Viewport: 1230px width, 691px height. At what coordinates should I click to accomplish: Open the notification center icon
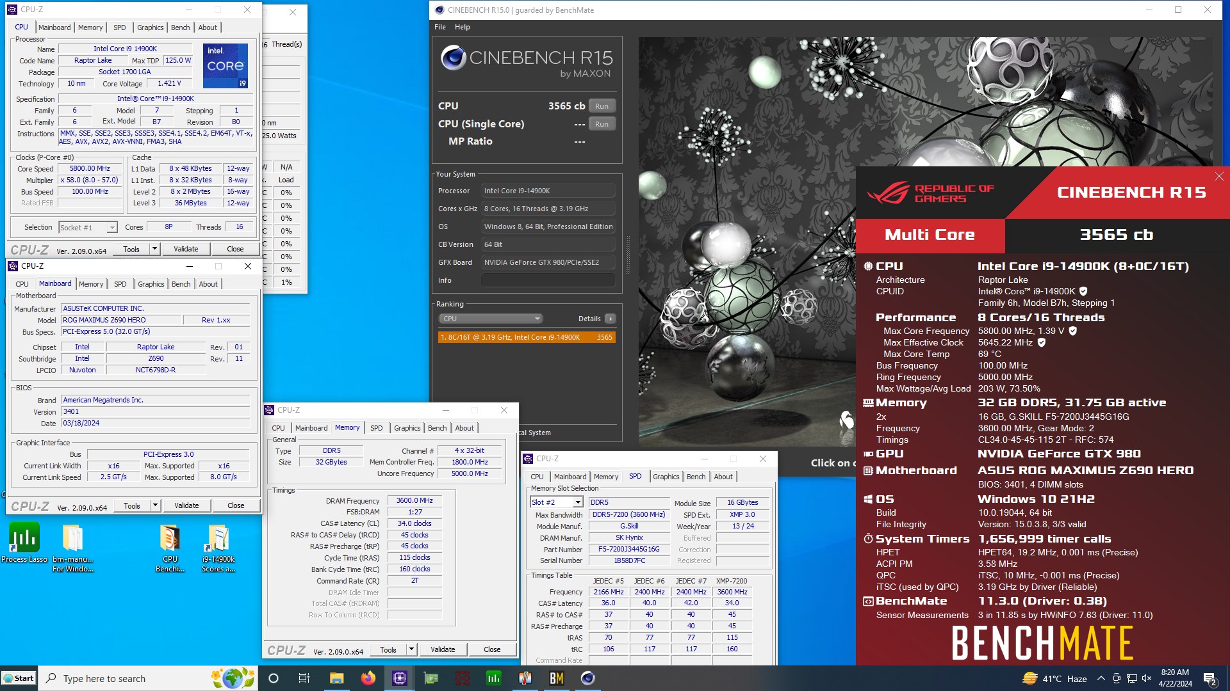click(x=1210, y=678)
